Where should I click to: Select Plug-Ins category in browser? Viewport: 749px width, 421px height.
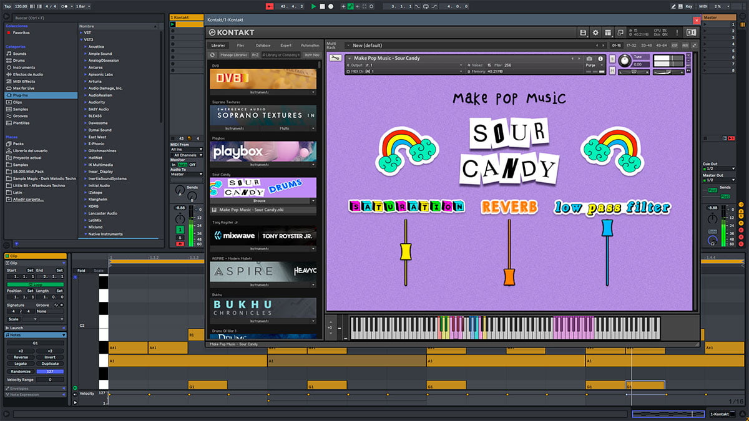41,95
